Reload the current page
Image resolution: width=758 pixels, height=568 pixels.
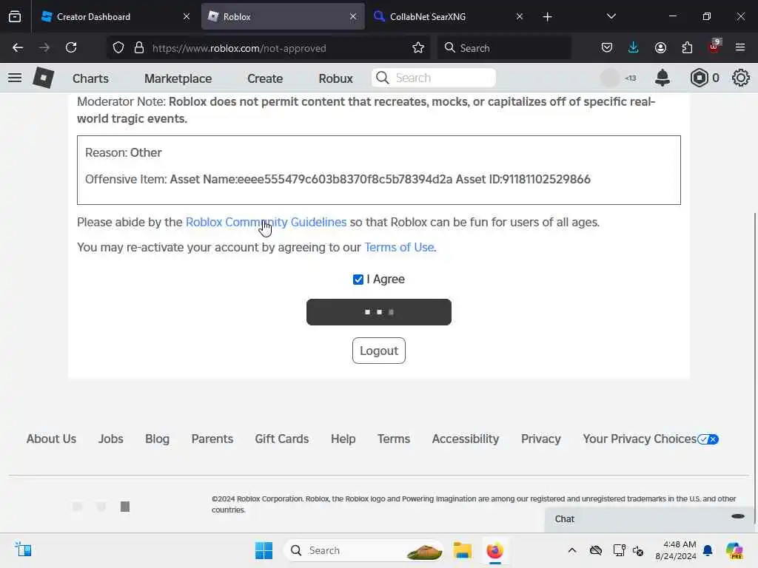[71, 48]
